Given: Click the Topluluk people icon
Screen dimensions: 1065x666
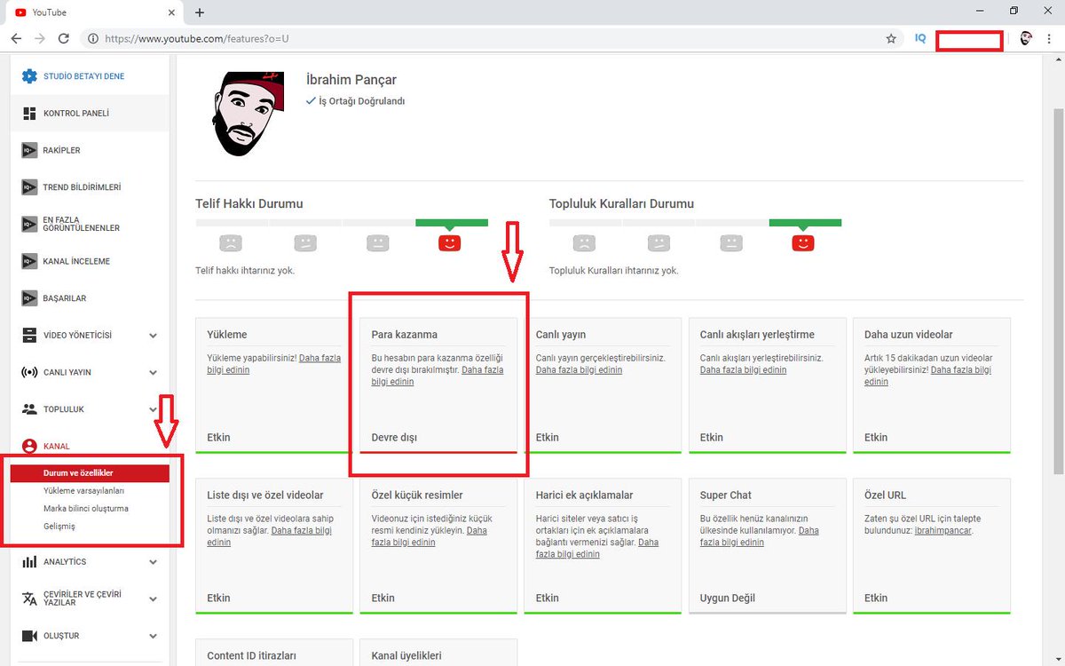Looking at the screenshot, I should [x=29, y=409].
